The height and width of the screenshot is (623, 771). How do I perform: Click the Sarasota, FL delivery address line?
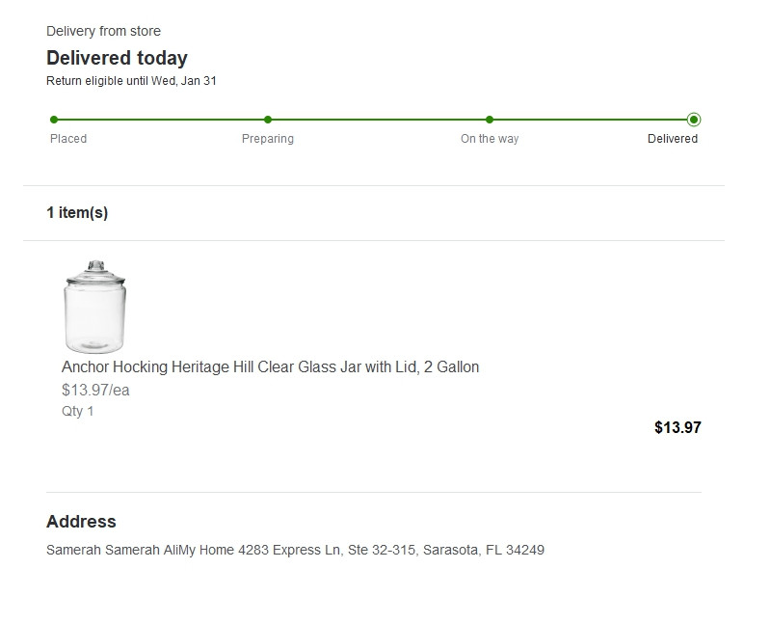coord(295,550)
